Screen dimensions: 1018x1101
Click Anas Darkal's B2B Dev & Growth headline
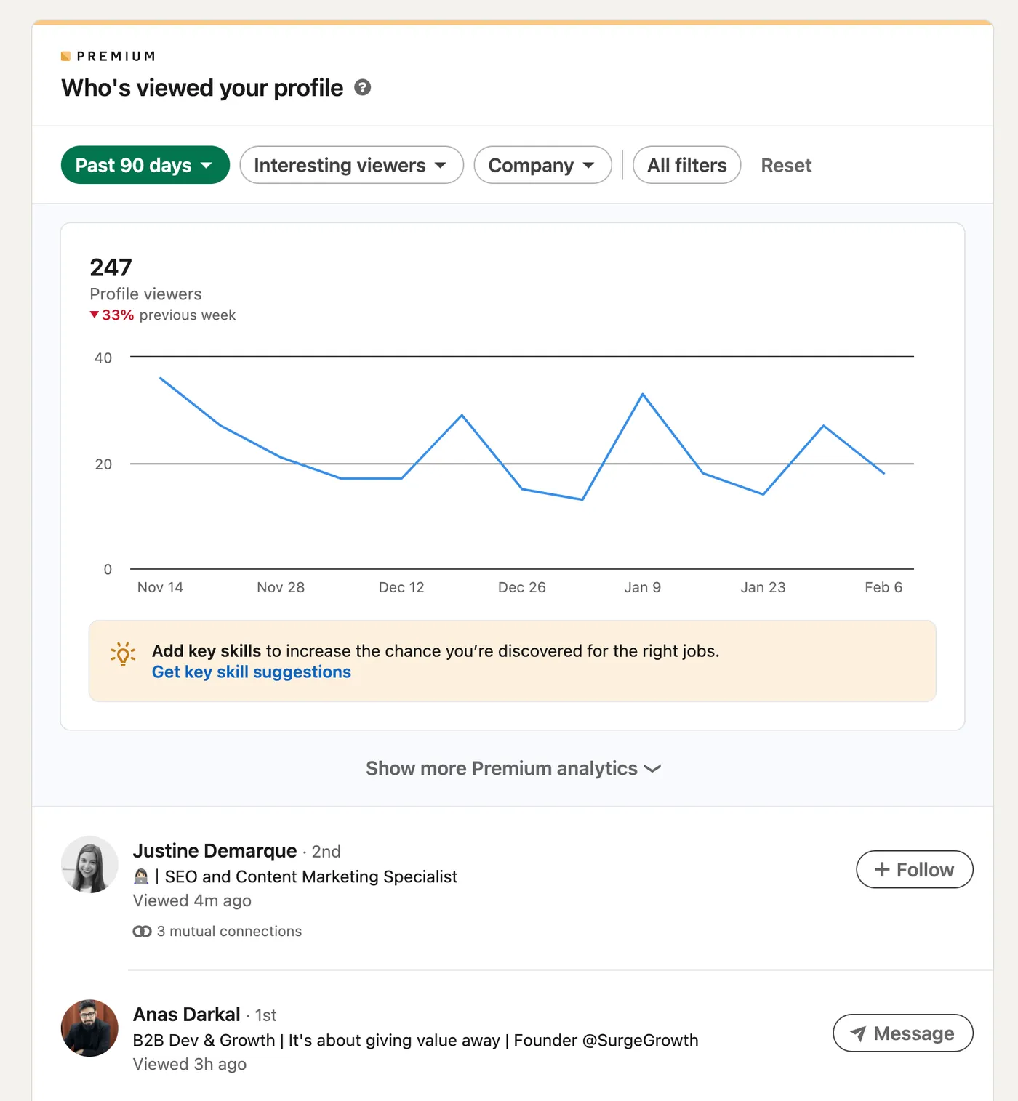[x=415, y=1040]
